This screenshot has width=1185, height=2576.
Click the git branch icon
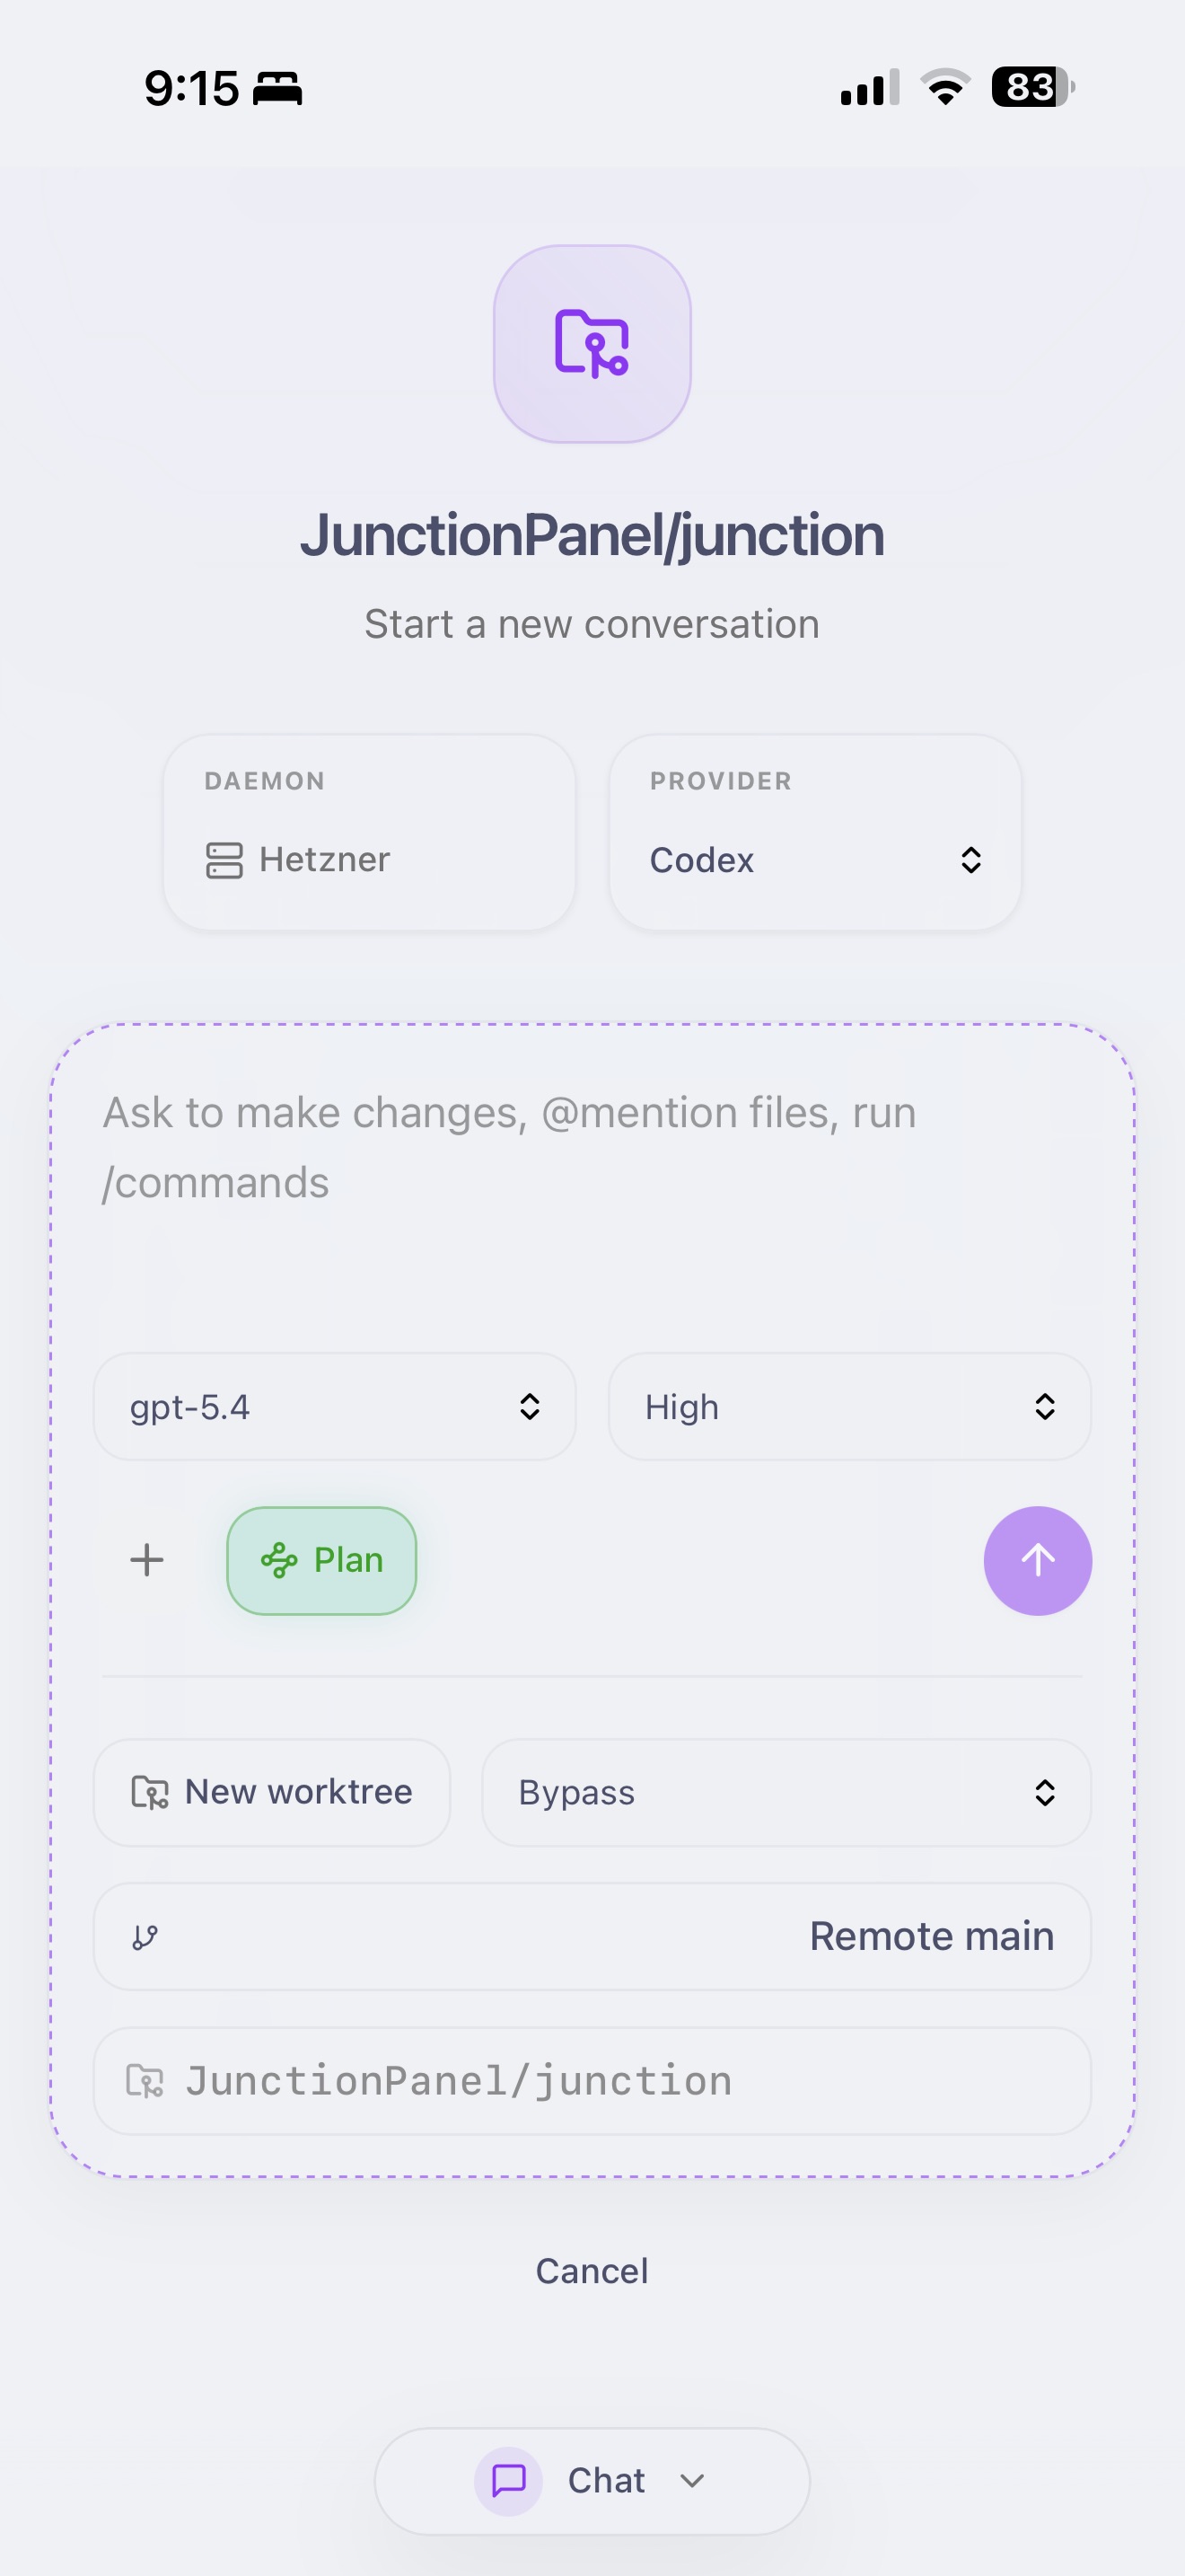(145, 1937)
